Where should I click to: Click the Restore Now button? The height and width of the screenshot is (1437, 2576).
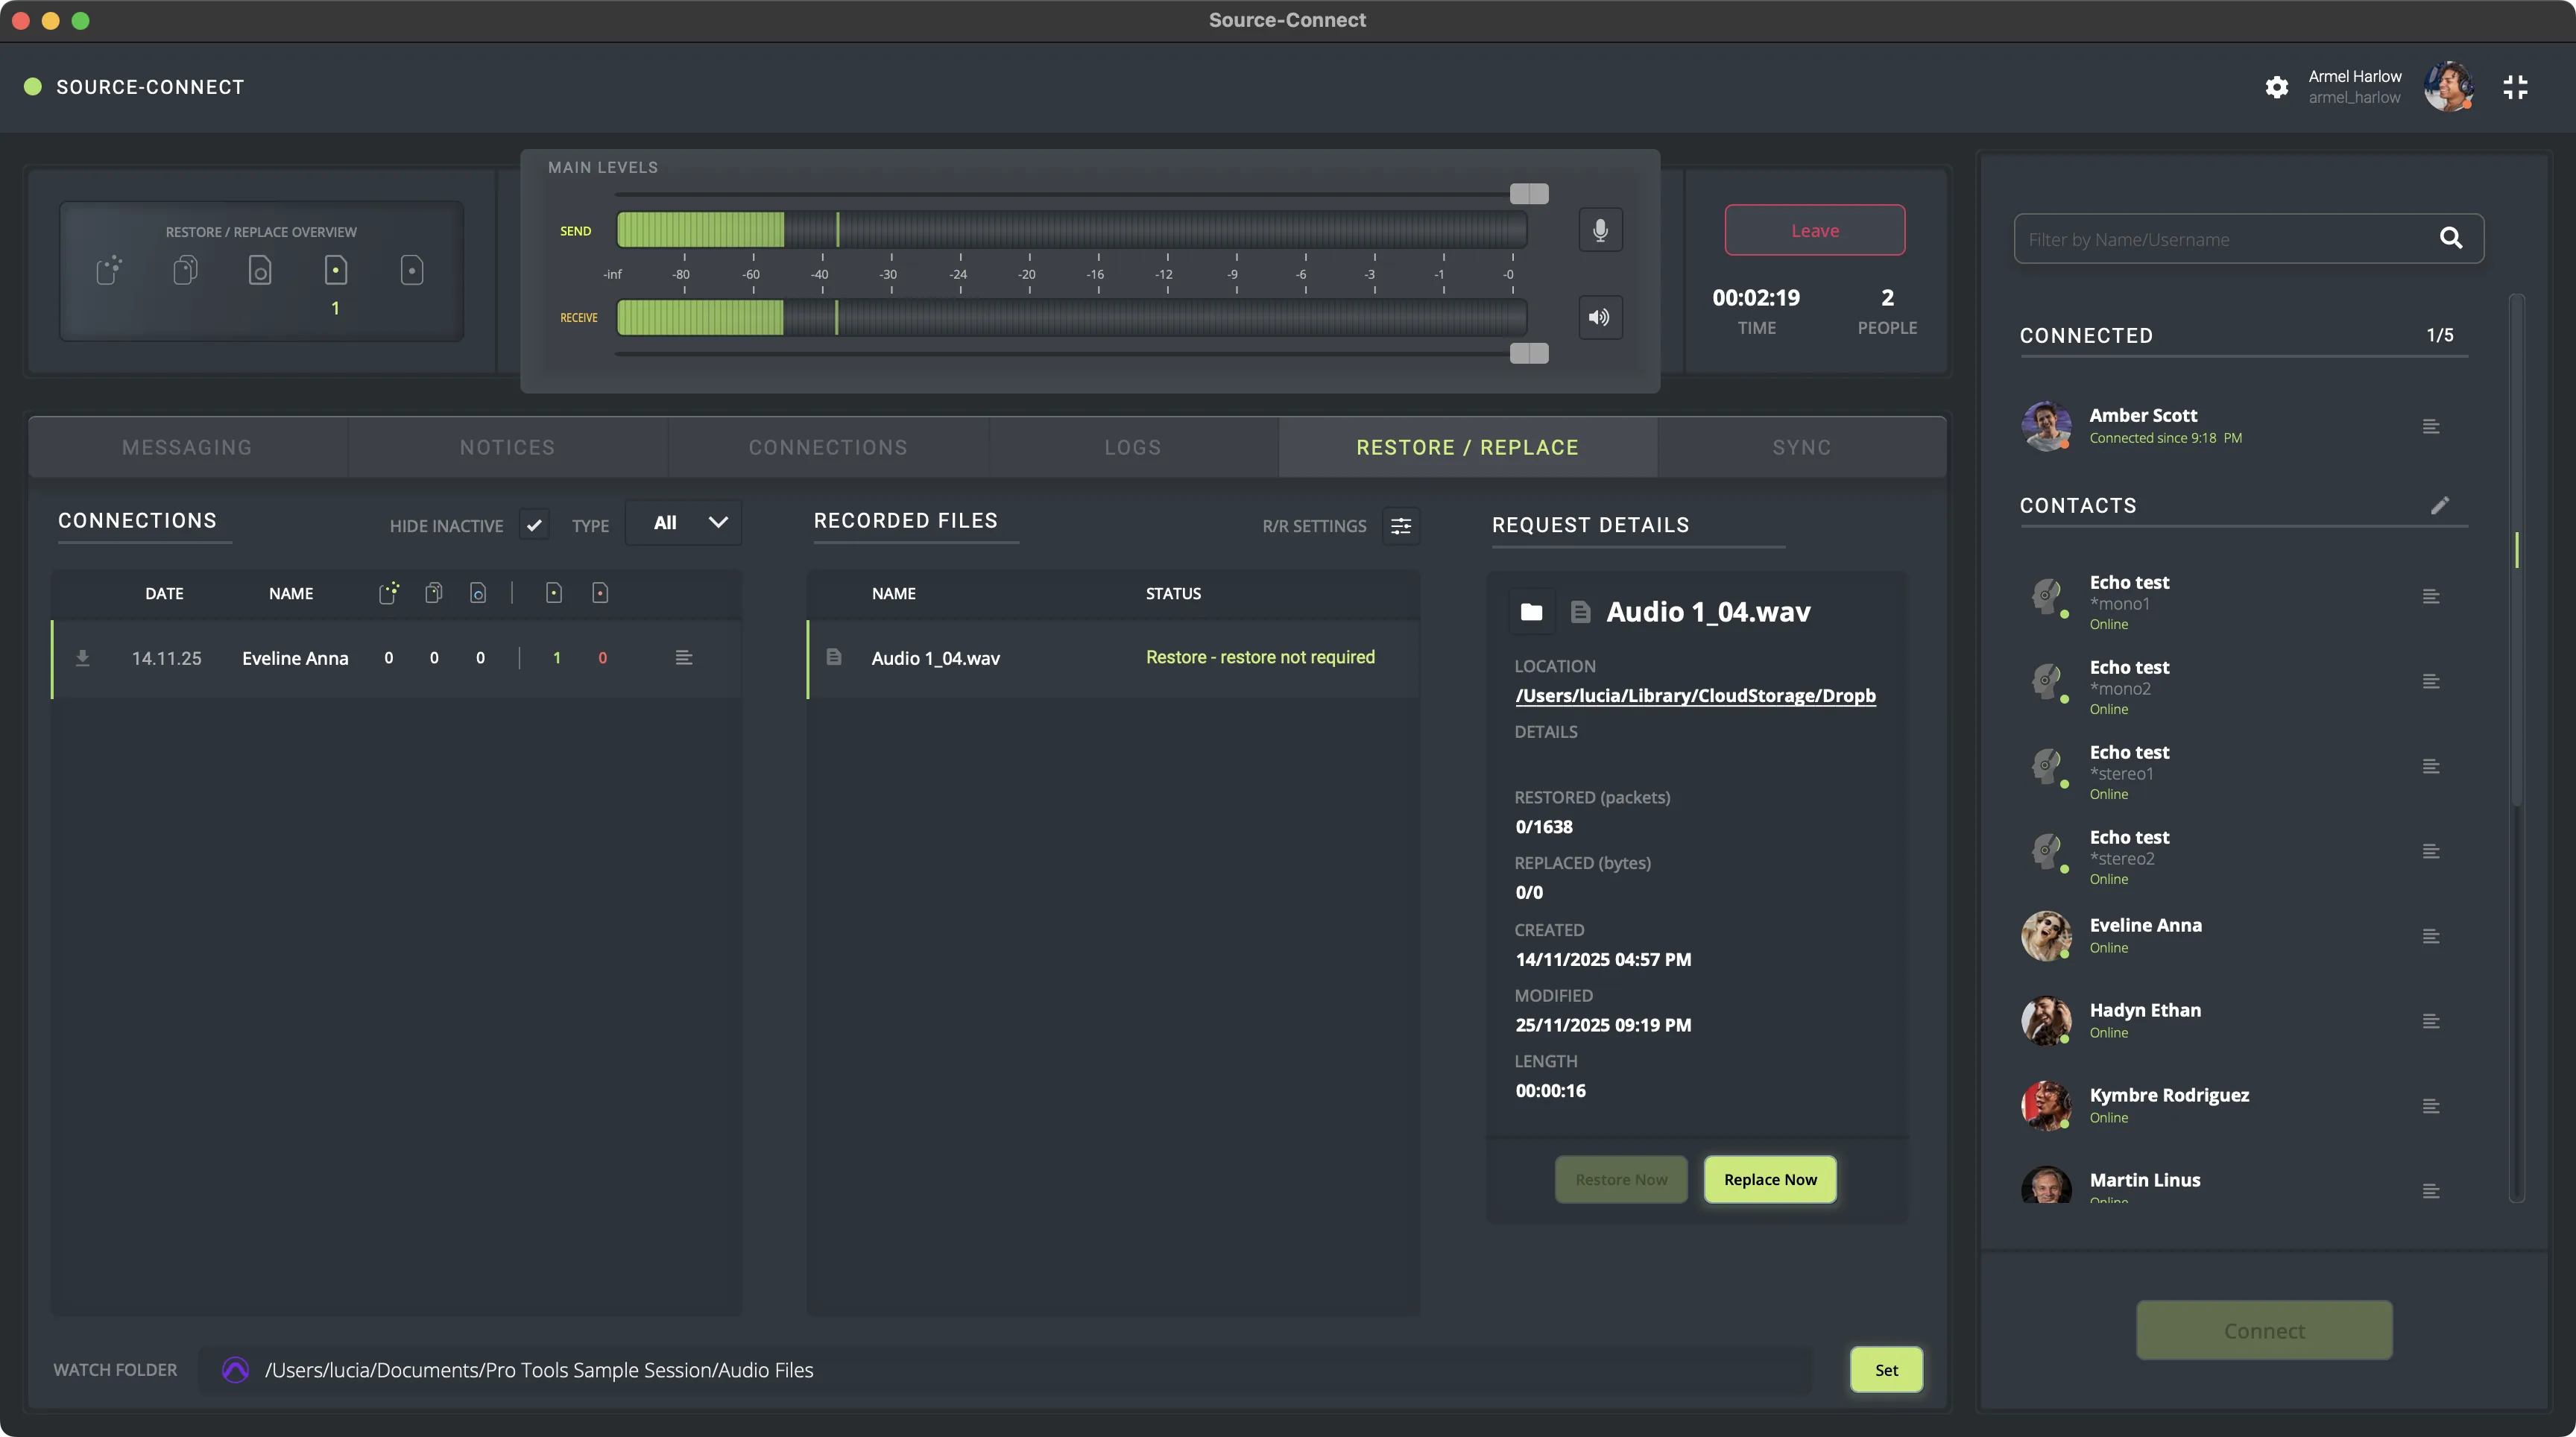pyautogui.click(x=1621, y=1180)
